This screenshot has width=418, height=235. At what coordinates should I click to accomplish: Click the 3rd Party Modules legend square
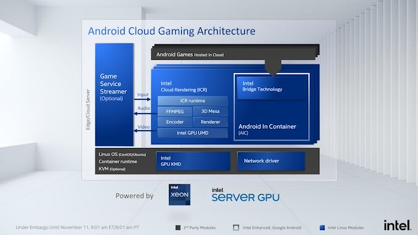tap(178, 228)
